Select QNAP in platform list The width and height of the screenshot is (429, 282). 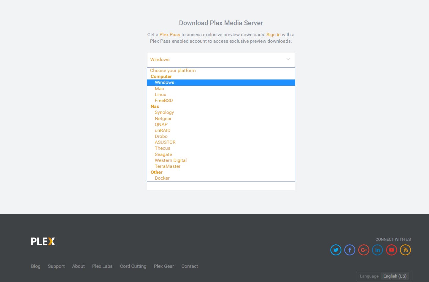(221, 125)
